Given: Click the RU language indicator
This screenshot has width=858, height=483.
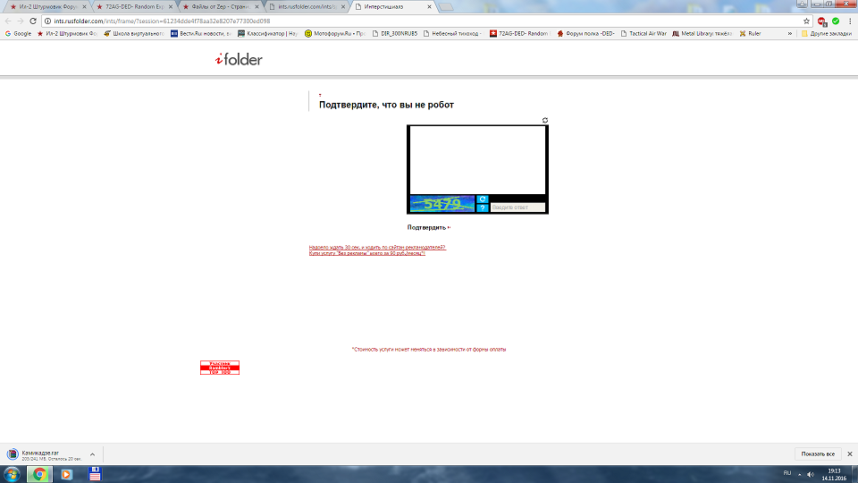Looking at the screenshot, I should [787, 474].
